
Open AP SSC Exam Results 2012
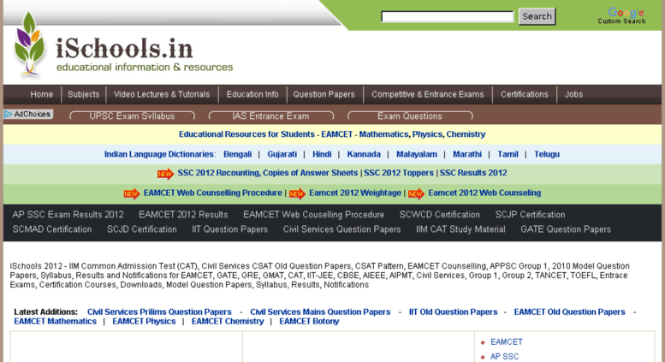click(68, 215)
